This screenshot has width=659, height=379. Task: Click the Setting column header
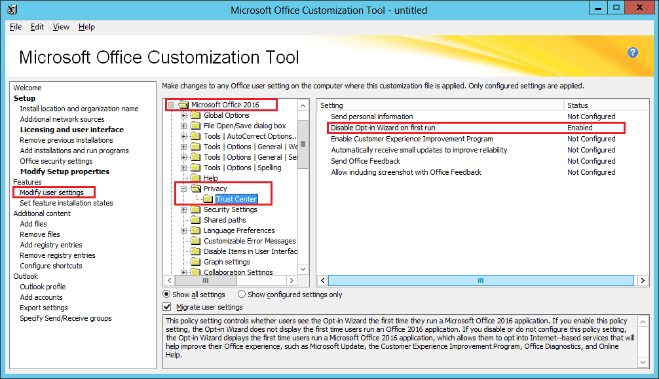(x=440, y=105)
